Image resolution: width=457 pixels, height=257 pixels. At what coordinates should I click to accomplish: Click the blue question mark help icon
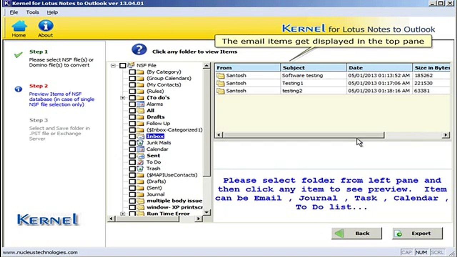tap(139, 50)
